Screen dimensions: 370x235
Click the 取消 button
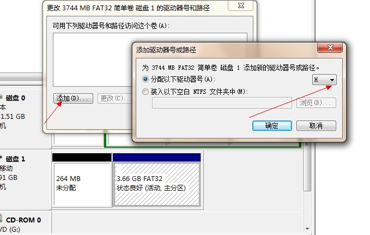coord(316,125)
